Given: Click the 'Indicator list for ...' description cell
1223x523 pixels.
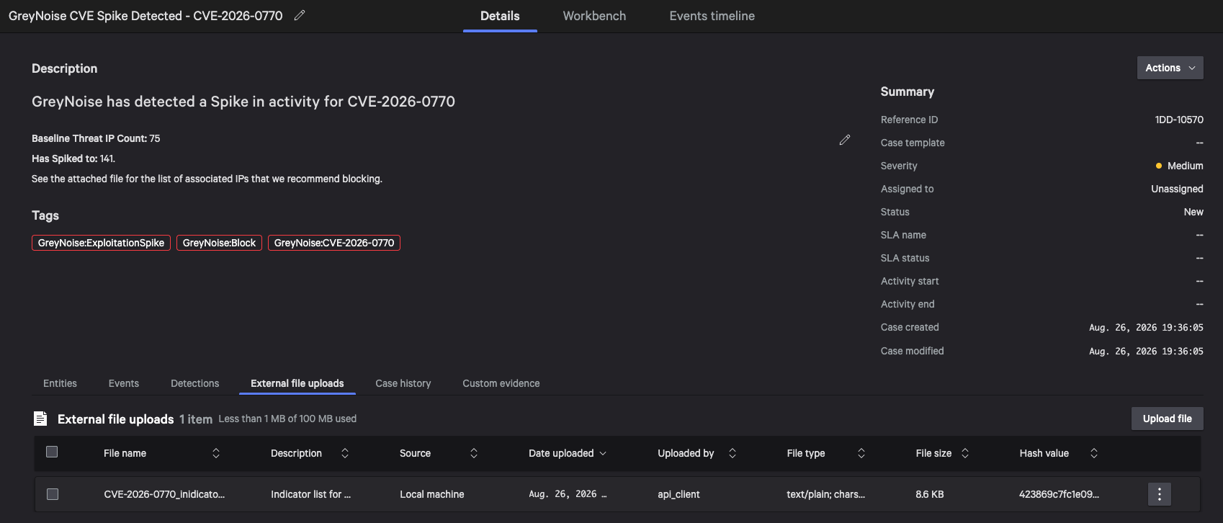Looking at the screenshot, I should (x=311, y=494).
